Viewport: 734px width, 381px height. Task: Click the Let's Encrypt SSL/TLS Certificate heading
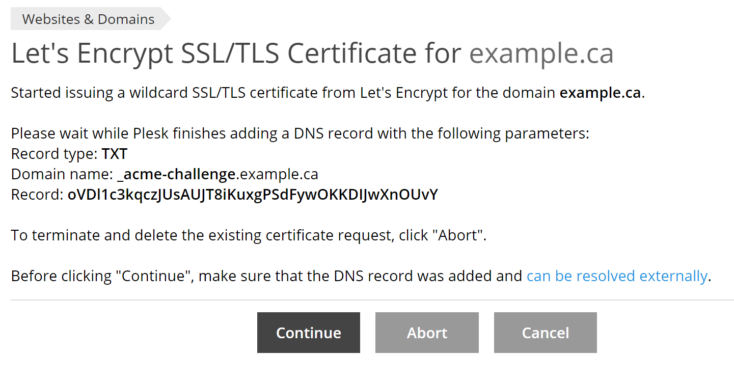click(237, 53)
